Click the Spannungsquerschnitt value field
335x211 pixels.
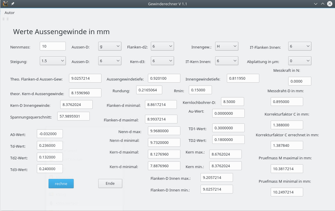[73, 116]
